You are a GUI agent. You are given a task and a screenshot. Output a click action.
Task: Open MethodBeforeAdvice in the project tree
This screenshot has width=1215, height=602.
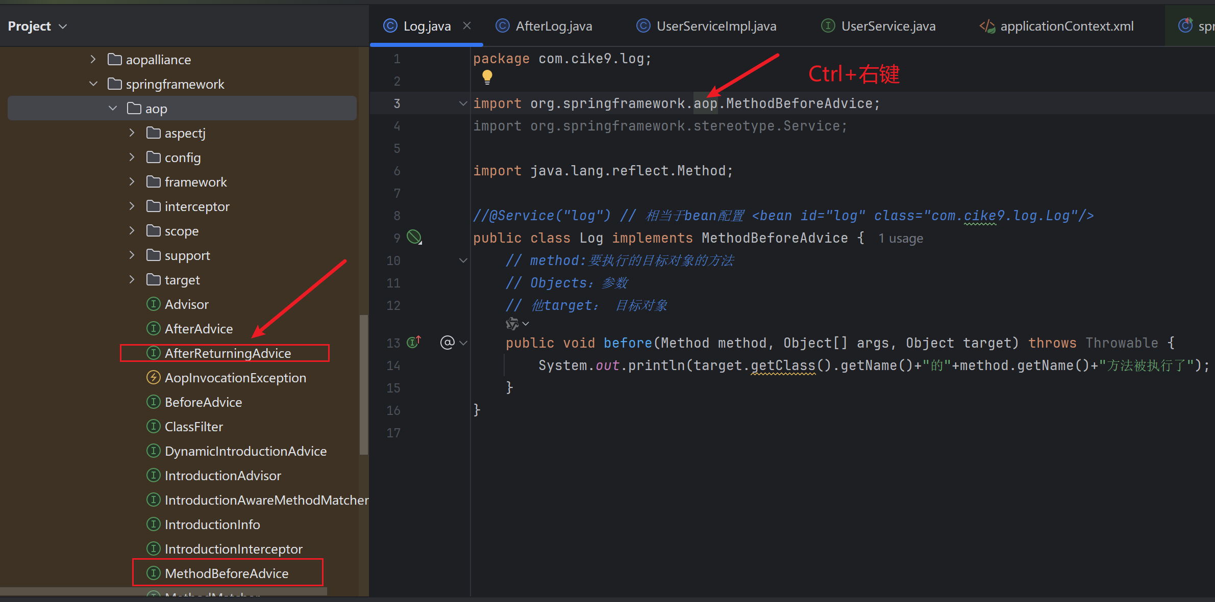tap(227, 573)
